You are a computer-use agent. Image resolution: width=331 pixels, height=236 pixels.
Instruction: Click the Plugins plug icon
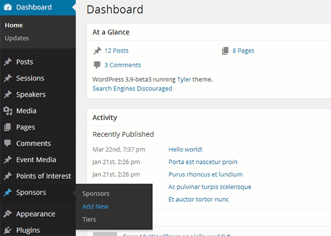[8, 230]
